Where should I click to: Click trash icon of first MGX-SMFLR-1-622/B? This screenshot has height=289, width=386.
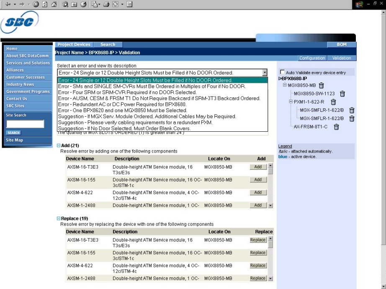(352, 110)
